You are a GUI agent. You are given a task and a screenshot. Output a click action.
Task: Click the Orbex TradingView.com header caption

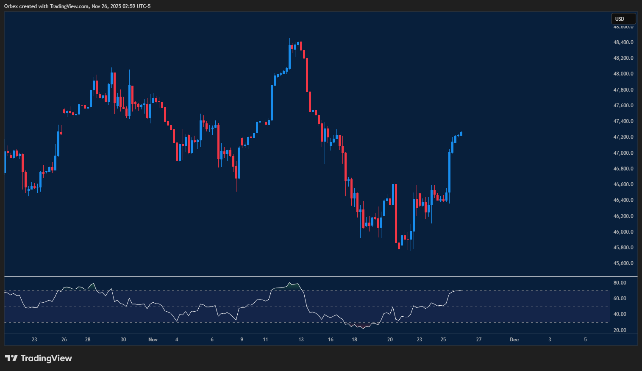77,6
